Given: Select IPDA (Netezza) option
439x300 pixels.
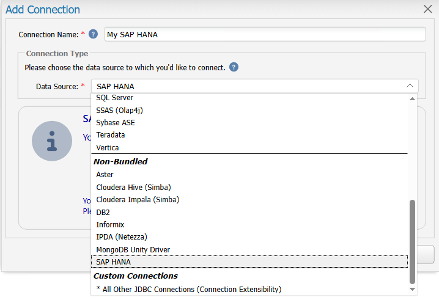Looking at the screenshot, I should tap(249, 237).
